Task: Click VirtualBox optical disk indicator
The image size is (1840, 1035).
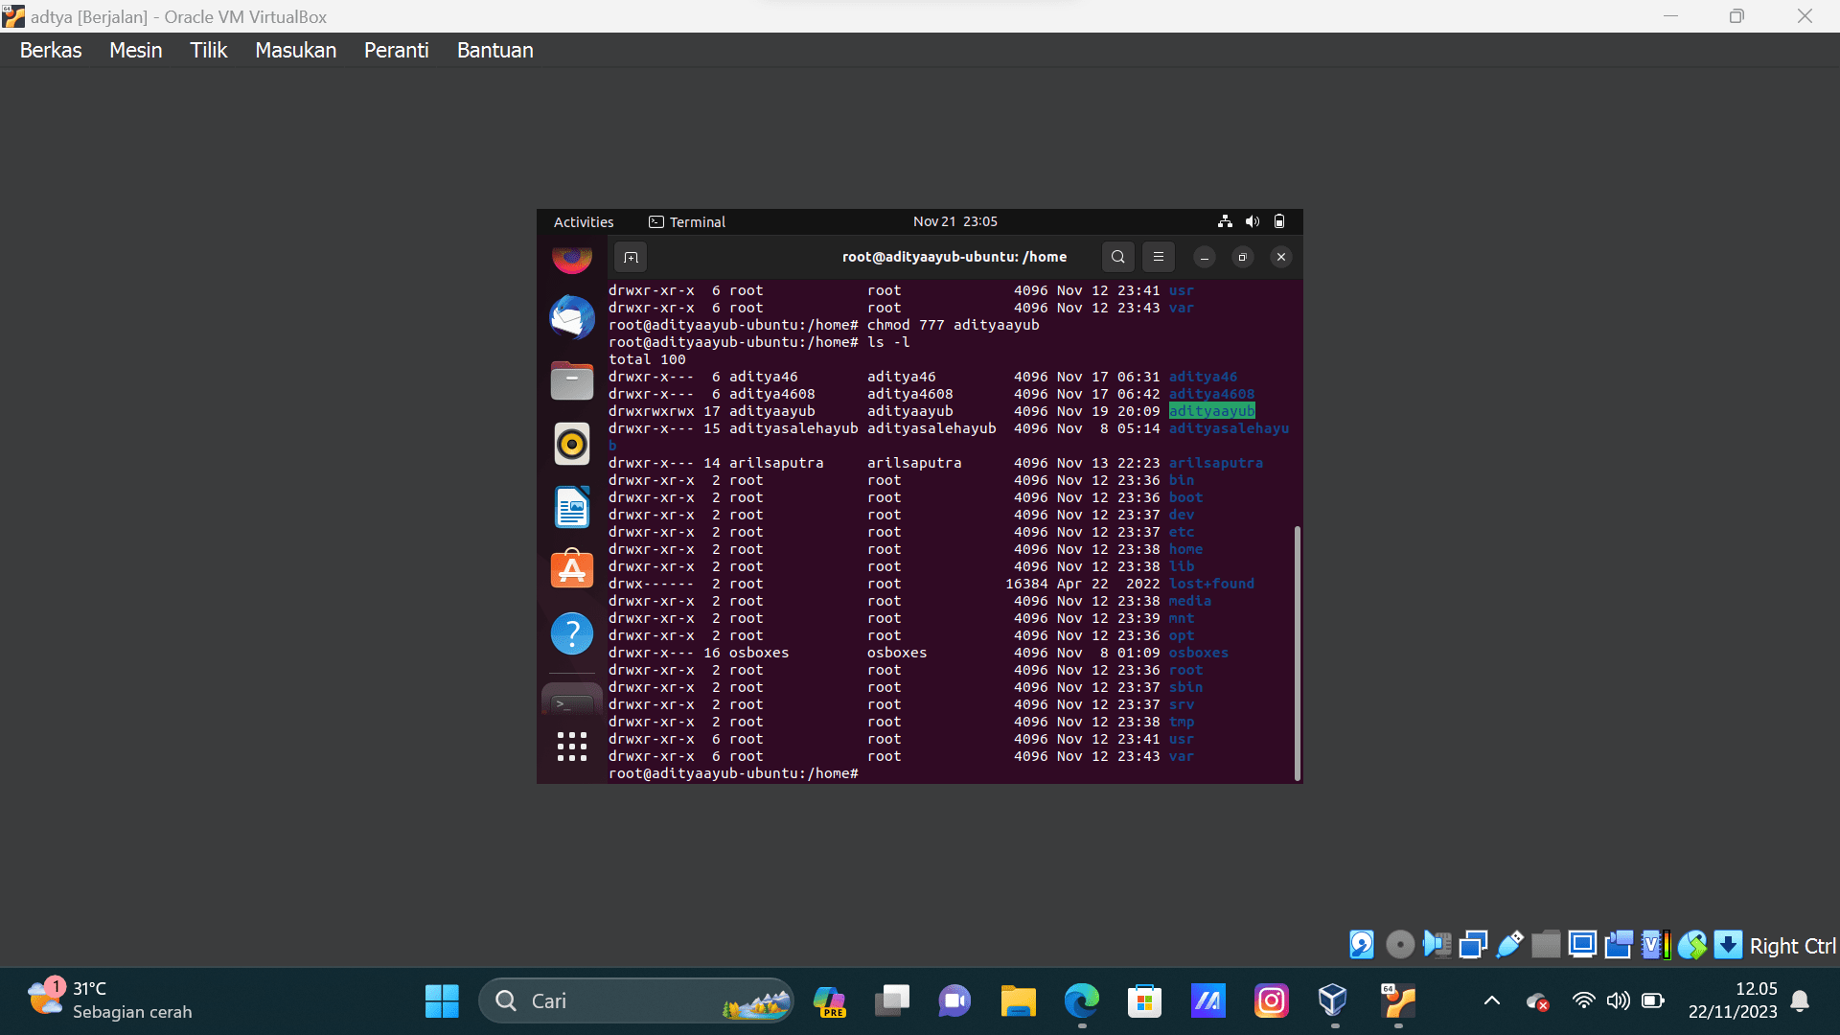Action: point(1400,945)
